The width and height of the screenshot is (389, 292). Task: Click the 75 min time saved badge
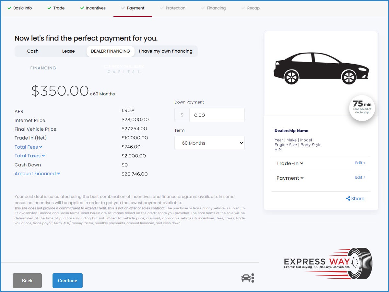pyautogui.click(x=362, y=108)
